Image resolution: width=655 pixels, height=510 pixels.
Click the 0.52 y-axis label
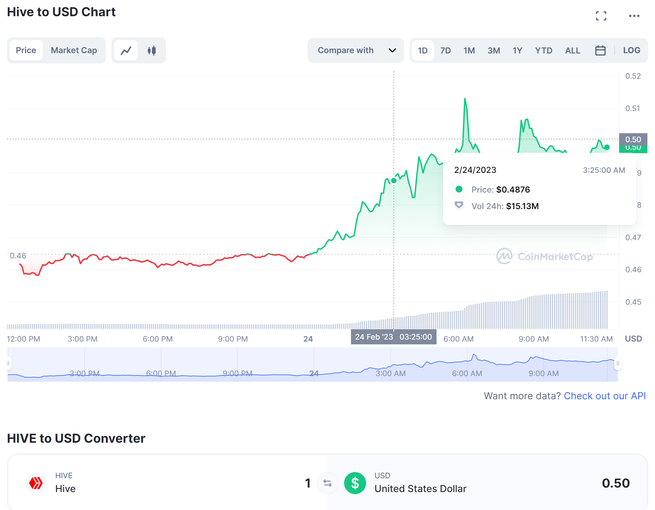[x=633, y=76]
